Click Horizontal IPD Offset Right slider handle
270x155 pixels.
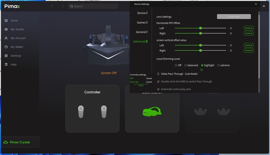(200, 33)
